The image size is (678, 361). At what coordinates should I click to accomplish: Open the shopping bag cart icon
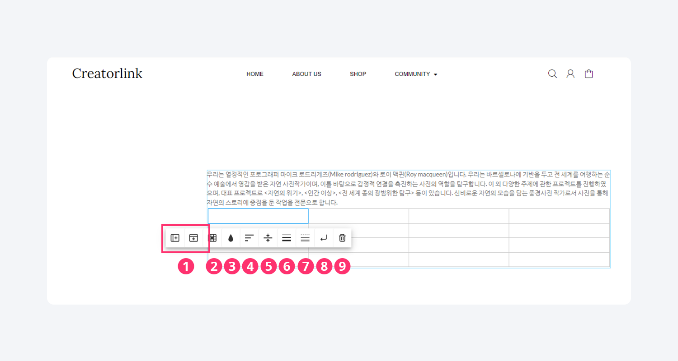click(589, 74)
